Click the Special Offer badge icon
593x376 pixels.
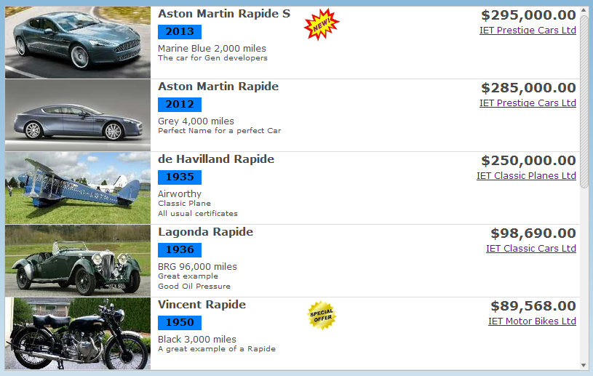click(322, 316)
